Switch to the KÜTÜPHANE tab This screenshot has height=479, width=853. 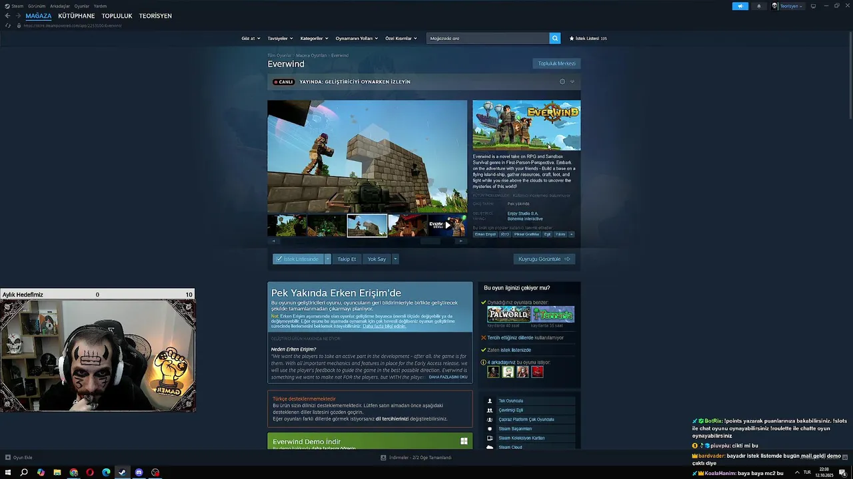tap(77, 16)
